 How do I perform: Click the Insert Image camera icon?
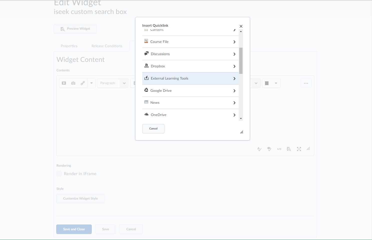click(73, 83)
